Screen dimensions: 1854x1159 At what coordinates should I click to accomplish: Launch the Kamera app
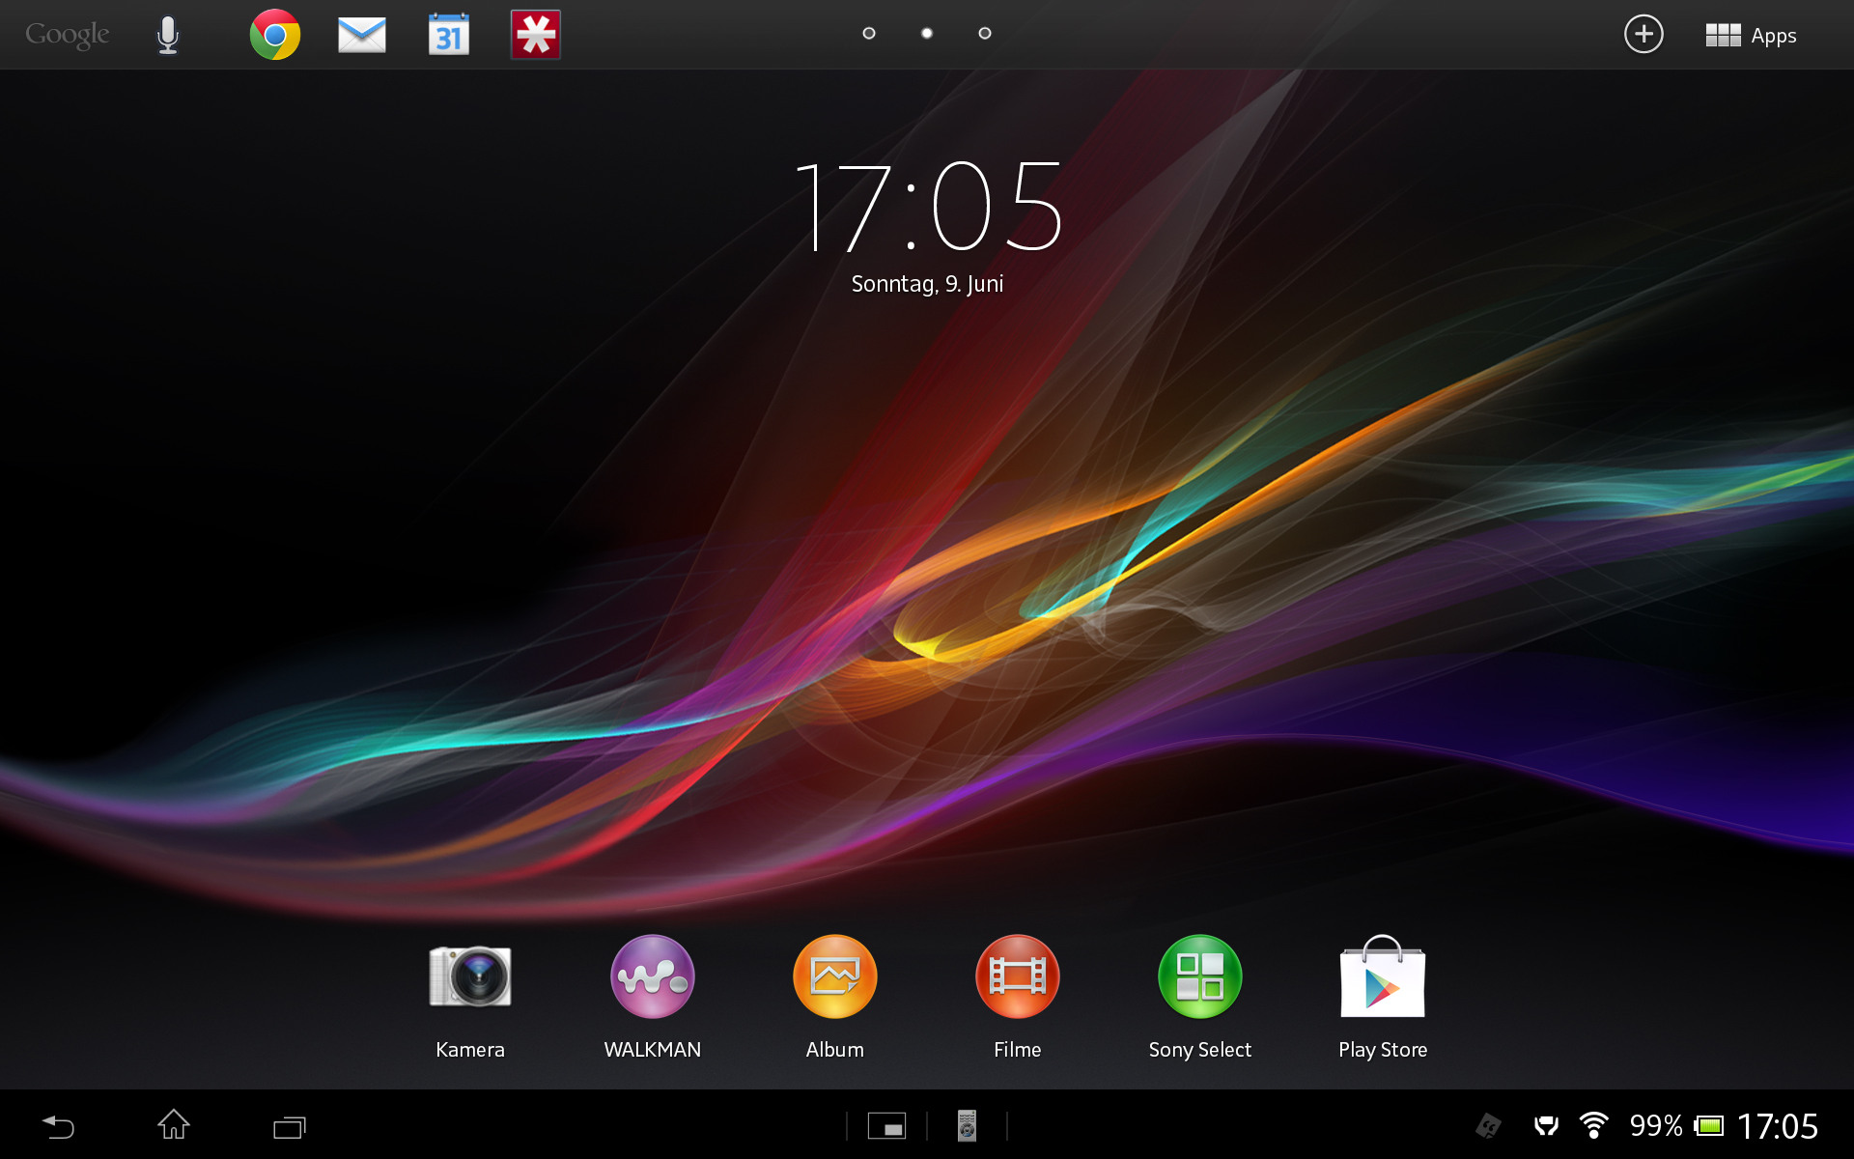tap(470, 998)
